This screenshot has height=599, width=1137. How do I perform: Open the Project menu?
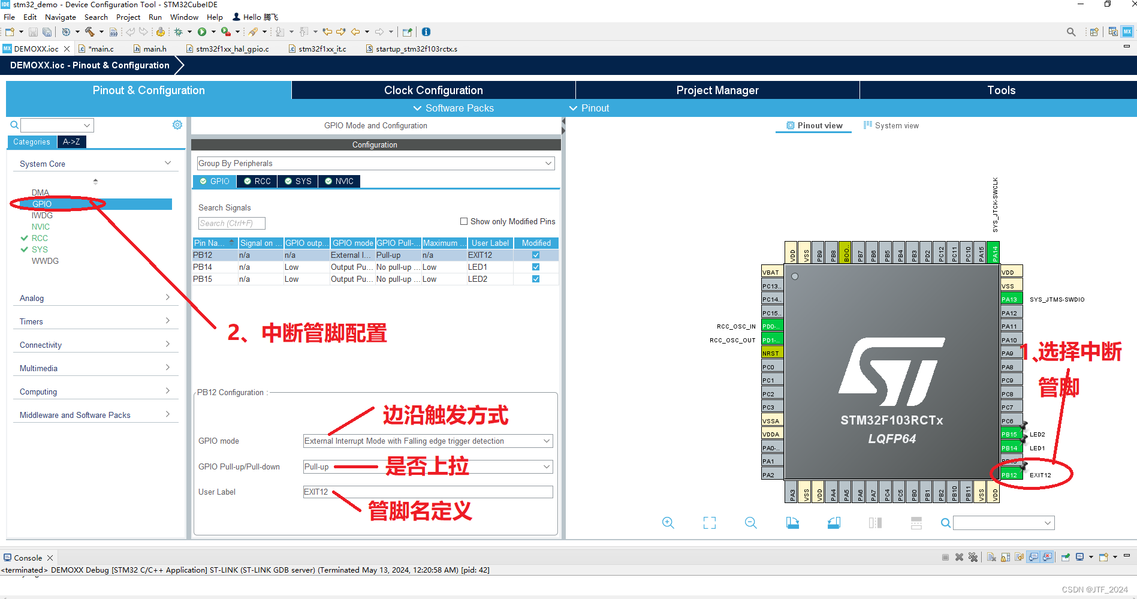pyautogui.click(x=128, y=17)
